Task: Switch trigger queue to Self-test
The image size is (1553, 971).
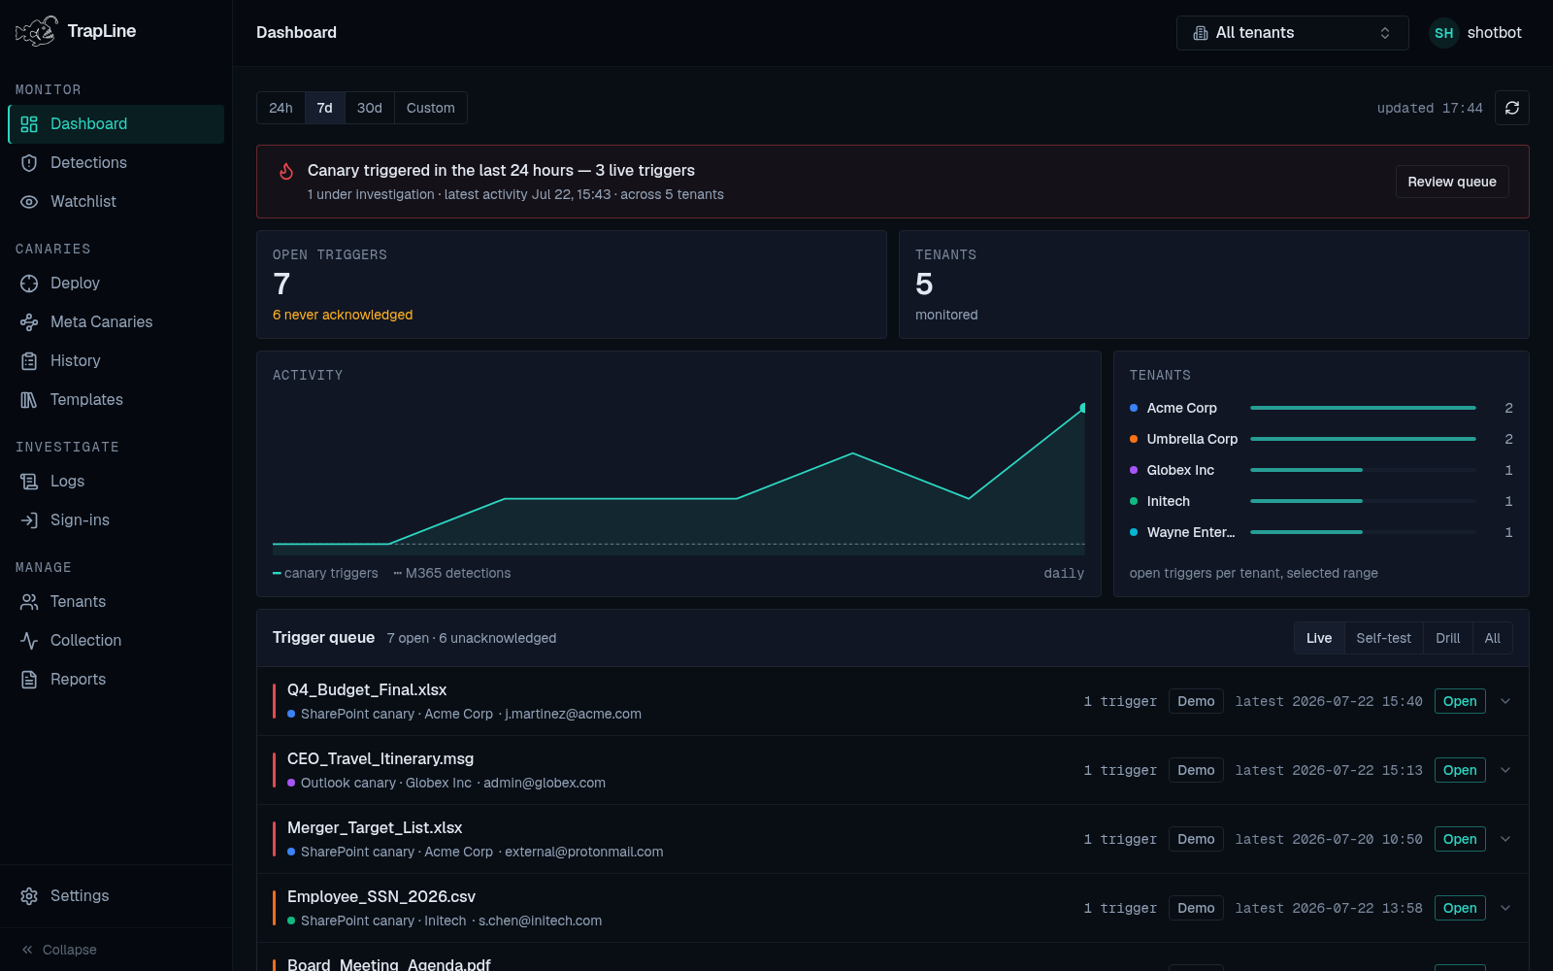Action: click(1384, 638)
